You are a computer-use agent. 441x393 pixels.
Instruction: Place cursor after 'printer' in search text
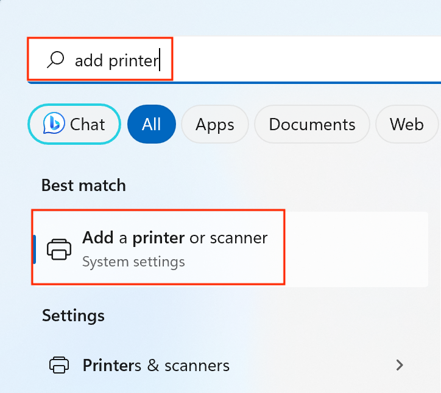(159, 60)
